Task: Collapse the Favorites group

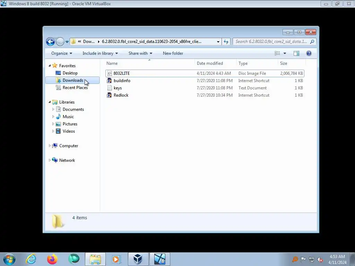Action: coord(50,65)
